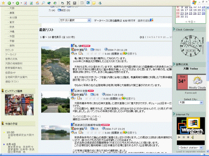The image size is (209, 156).
Task: Open 全地研大阪大会案内 sidebar menu item
Action: 16,77
